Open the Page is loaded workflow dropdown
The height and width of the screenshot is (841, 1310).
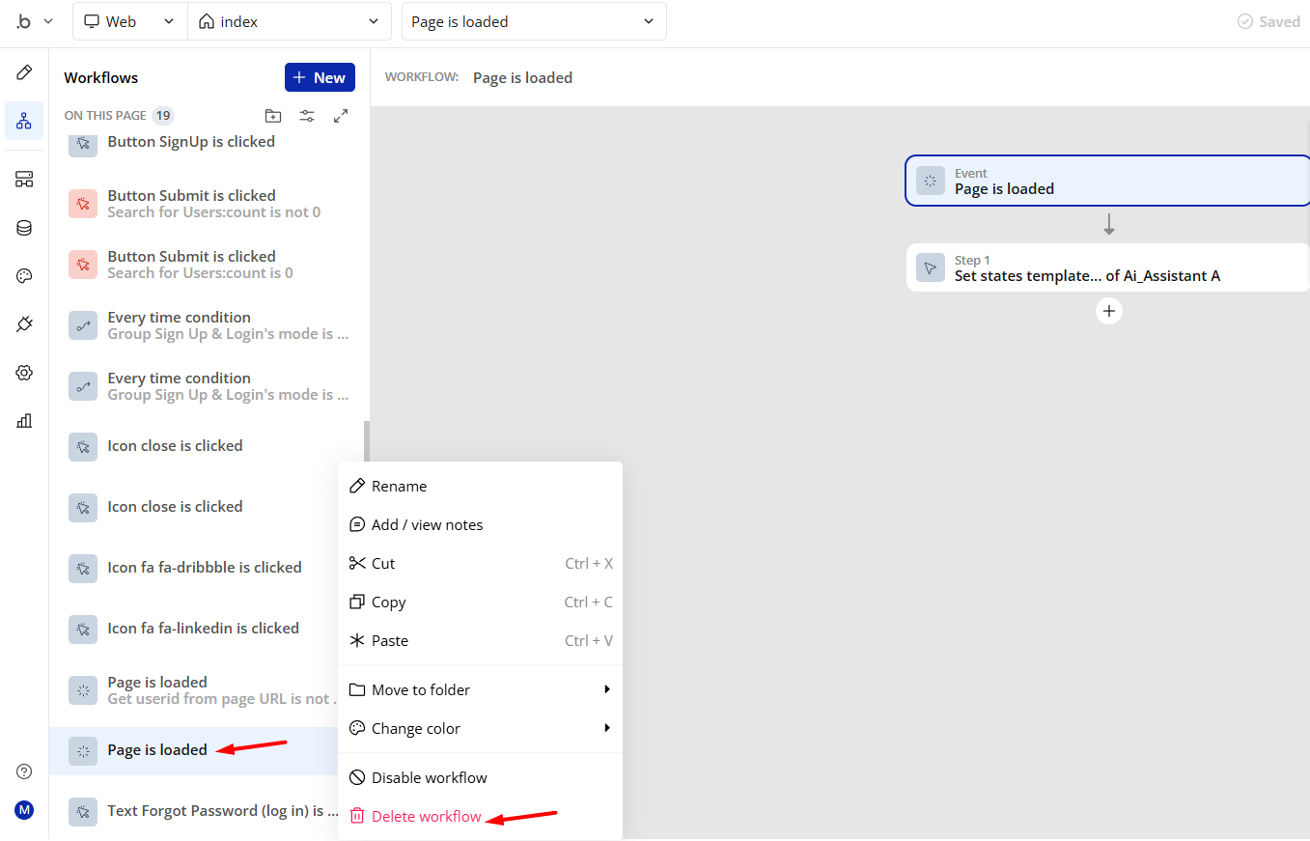(533, 21)
